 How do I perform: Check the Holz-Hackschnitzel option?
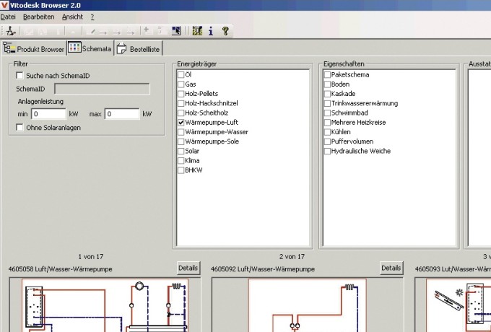pyautogui.click(x=181, y=103)
